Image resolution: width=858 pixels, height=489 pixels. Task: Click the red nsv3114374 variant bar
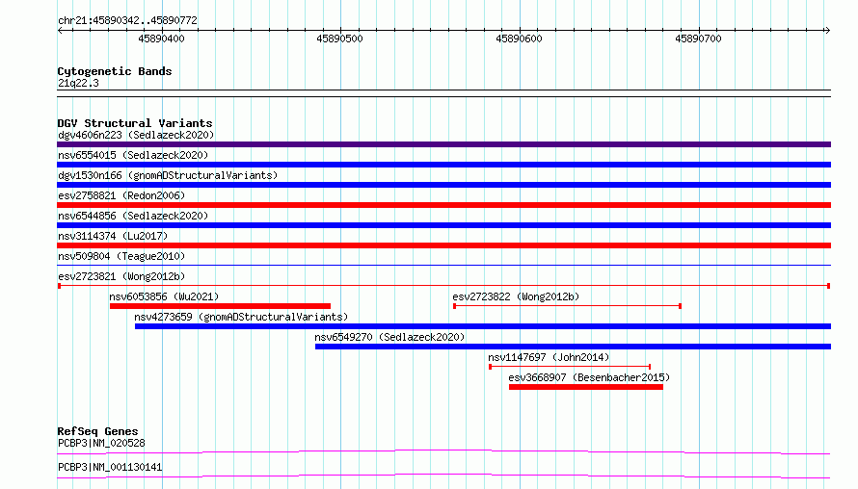(443, 245)
